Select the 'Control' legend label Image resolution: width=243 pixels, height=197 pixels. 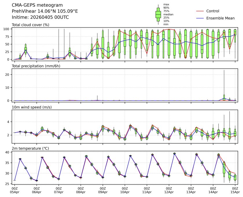click(x=213, y=11)
